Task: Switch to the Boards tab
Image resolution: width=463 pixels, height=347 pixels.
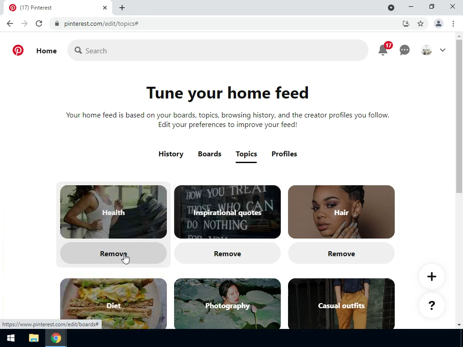Action: pyautogui.click(x=210, y=154)
